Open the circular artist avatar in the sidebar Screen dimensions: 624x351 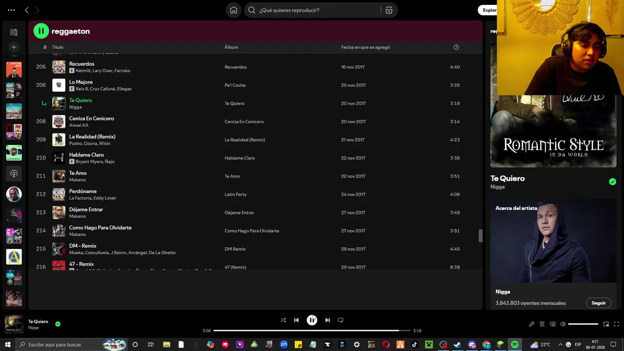14,195
